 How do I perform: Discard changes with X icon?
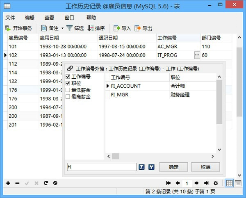[x=36, y=183]
